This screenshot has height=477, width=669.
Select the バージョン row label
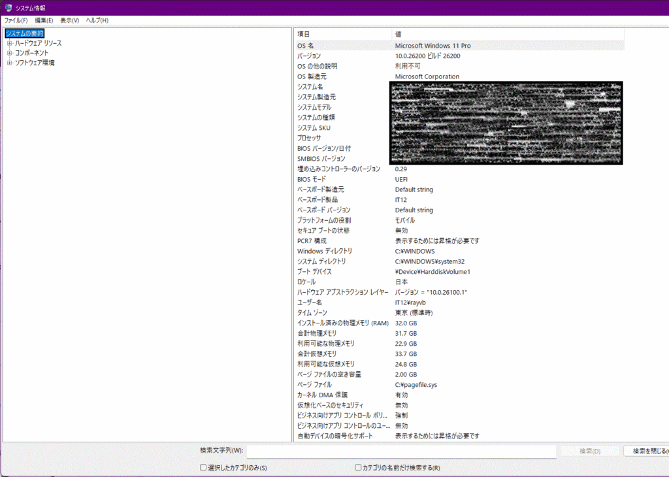(x=309, y=56)
